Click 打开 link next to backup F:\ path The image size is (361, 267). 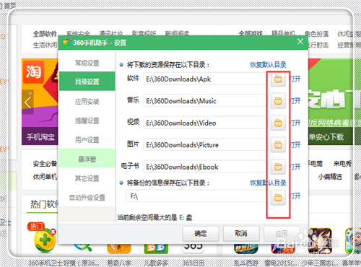pyautogui.click(x=295, y=196)
